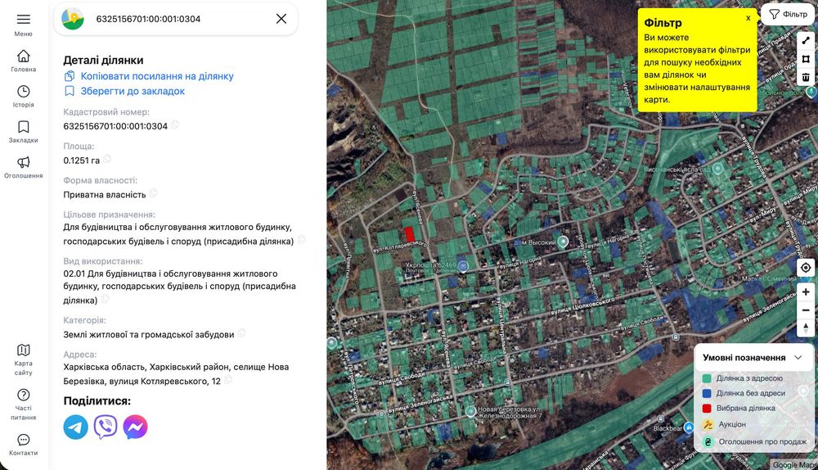Close the yellow Фільтр tooltip

(x=748, y=18)
